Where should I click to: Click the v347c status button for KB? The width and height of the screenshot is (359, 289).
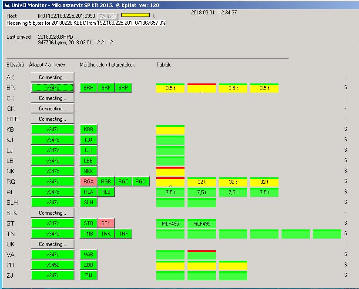coord(52,130)
